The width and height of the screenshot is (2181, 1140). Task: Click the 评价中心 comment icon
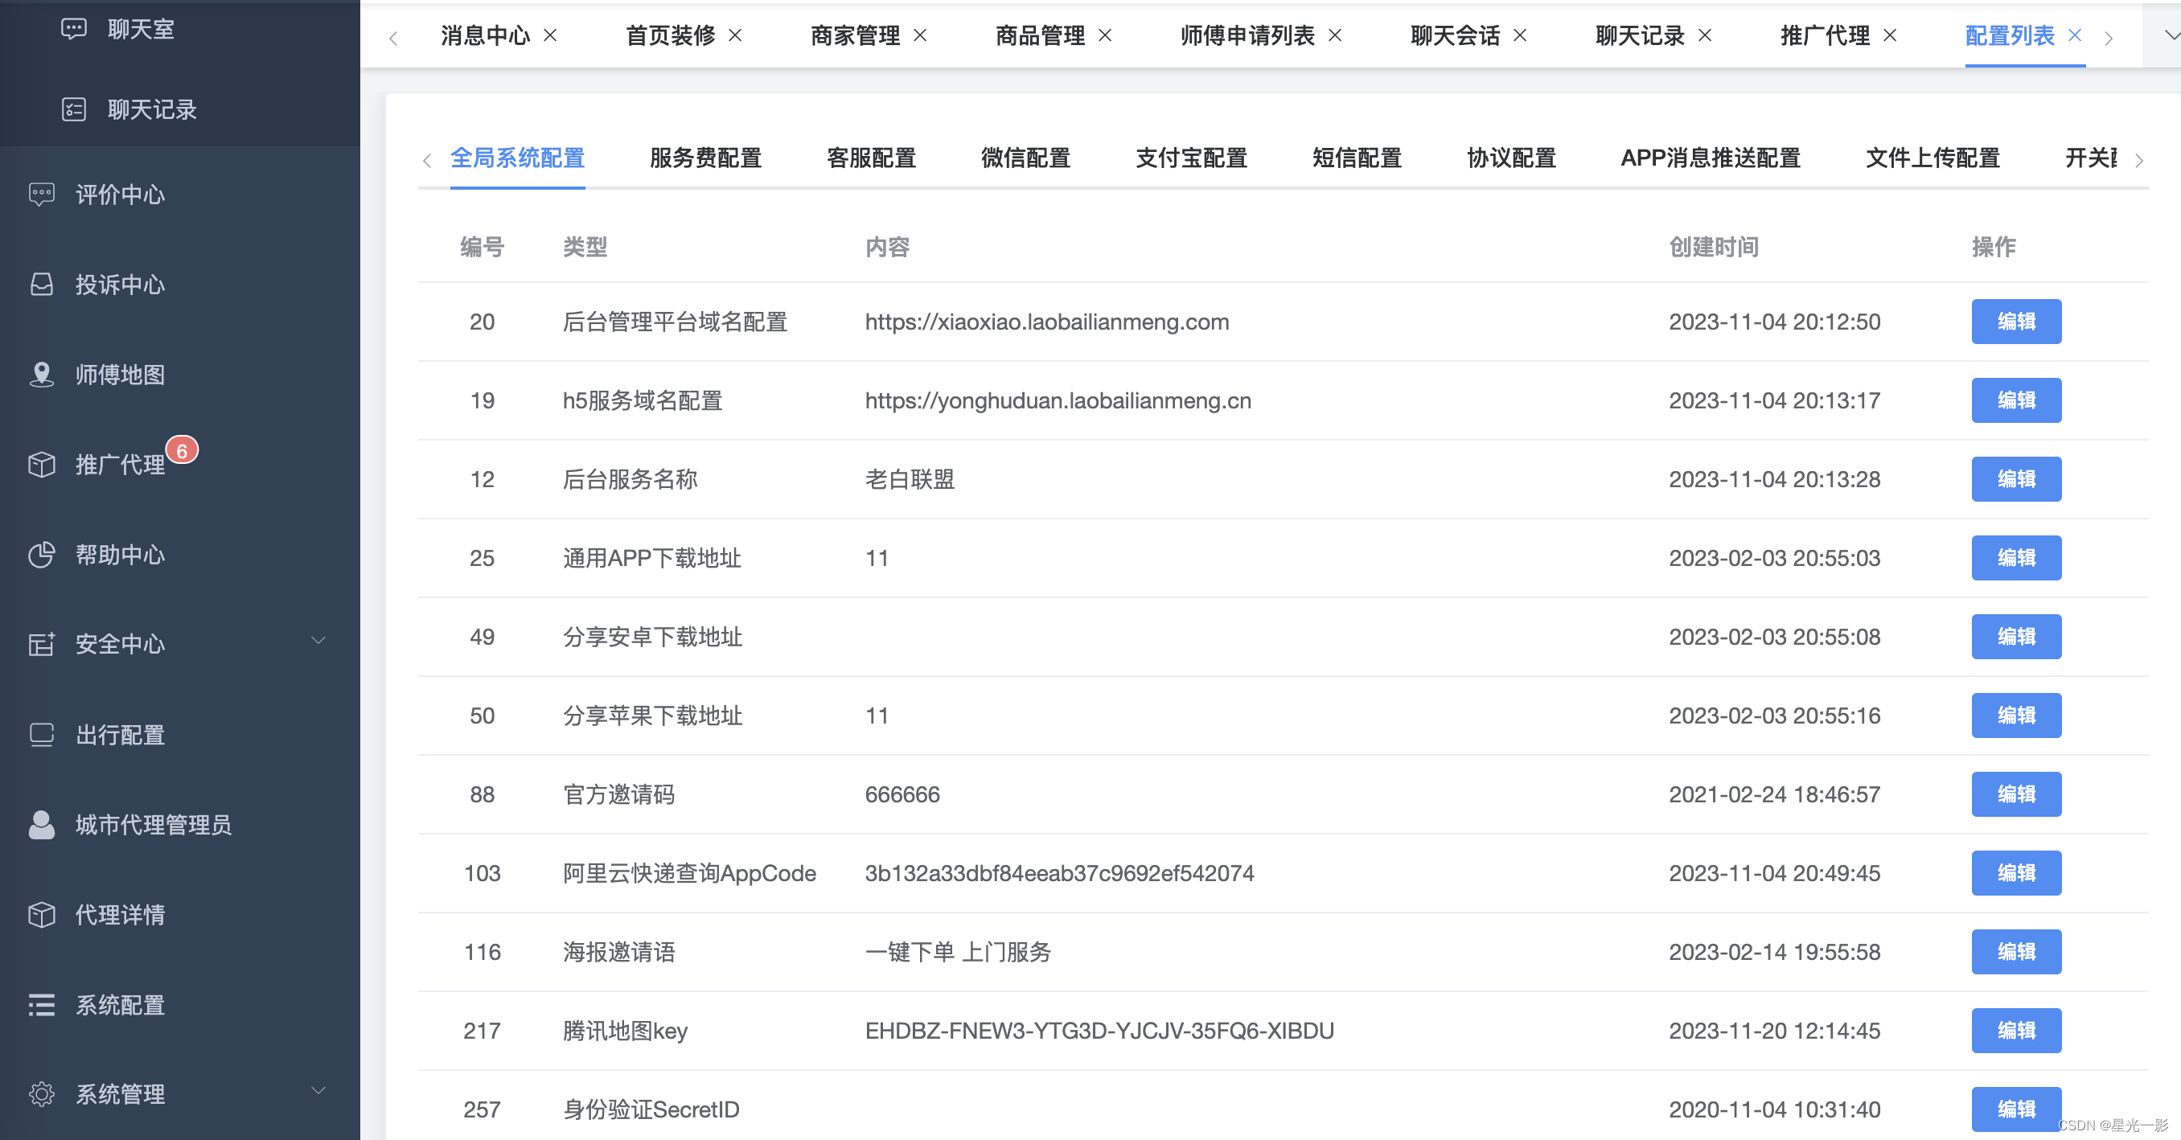(42, 195)
